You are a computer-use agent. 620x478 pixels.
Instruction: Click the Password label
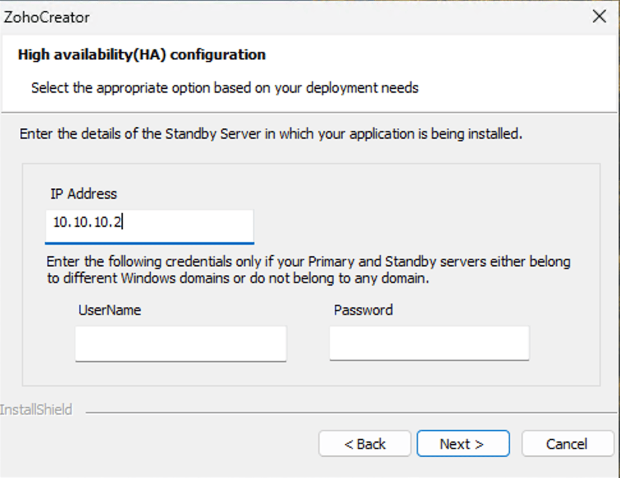[363, 311]
